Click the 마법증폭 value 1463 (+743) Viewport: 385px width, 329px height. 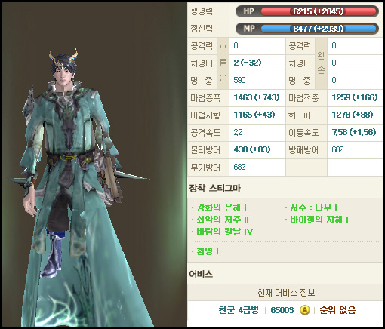[x=257, y=97]
